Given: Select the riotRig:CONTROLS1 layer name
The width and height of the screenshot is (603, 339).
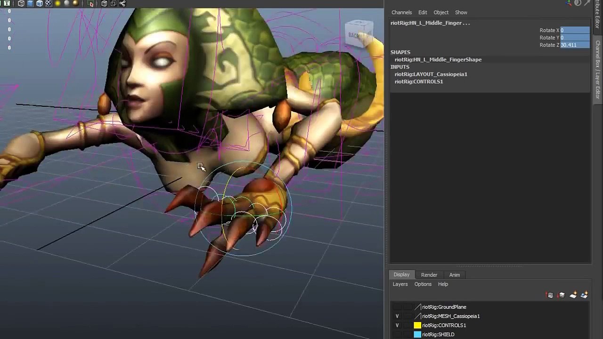Looking at the screenshot, I should (x=444, y=325).
